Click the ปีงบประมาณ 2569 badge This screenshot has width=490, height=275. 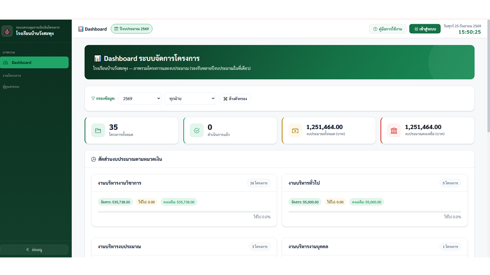(x=132, y=29)
